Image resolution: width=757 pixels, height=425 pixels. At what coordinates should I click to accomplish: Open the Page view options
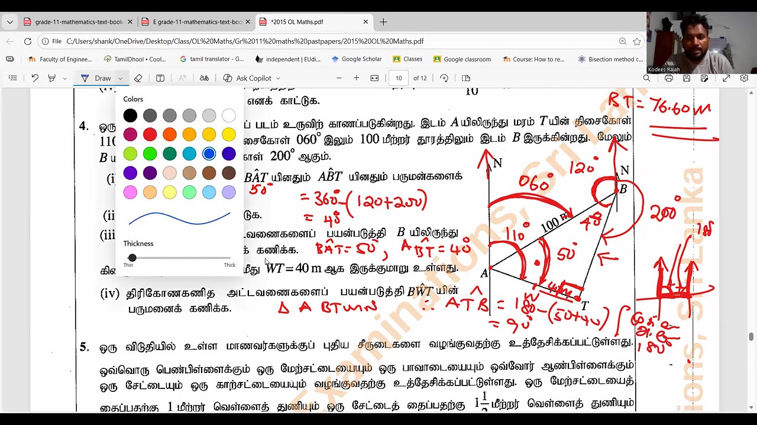coord(466,78)
